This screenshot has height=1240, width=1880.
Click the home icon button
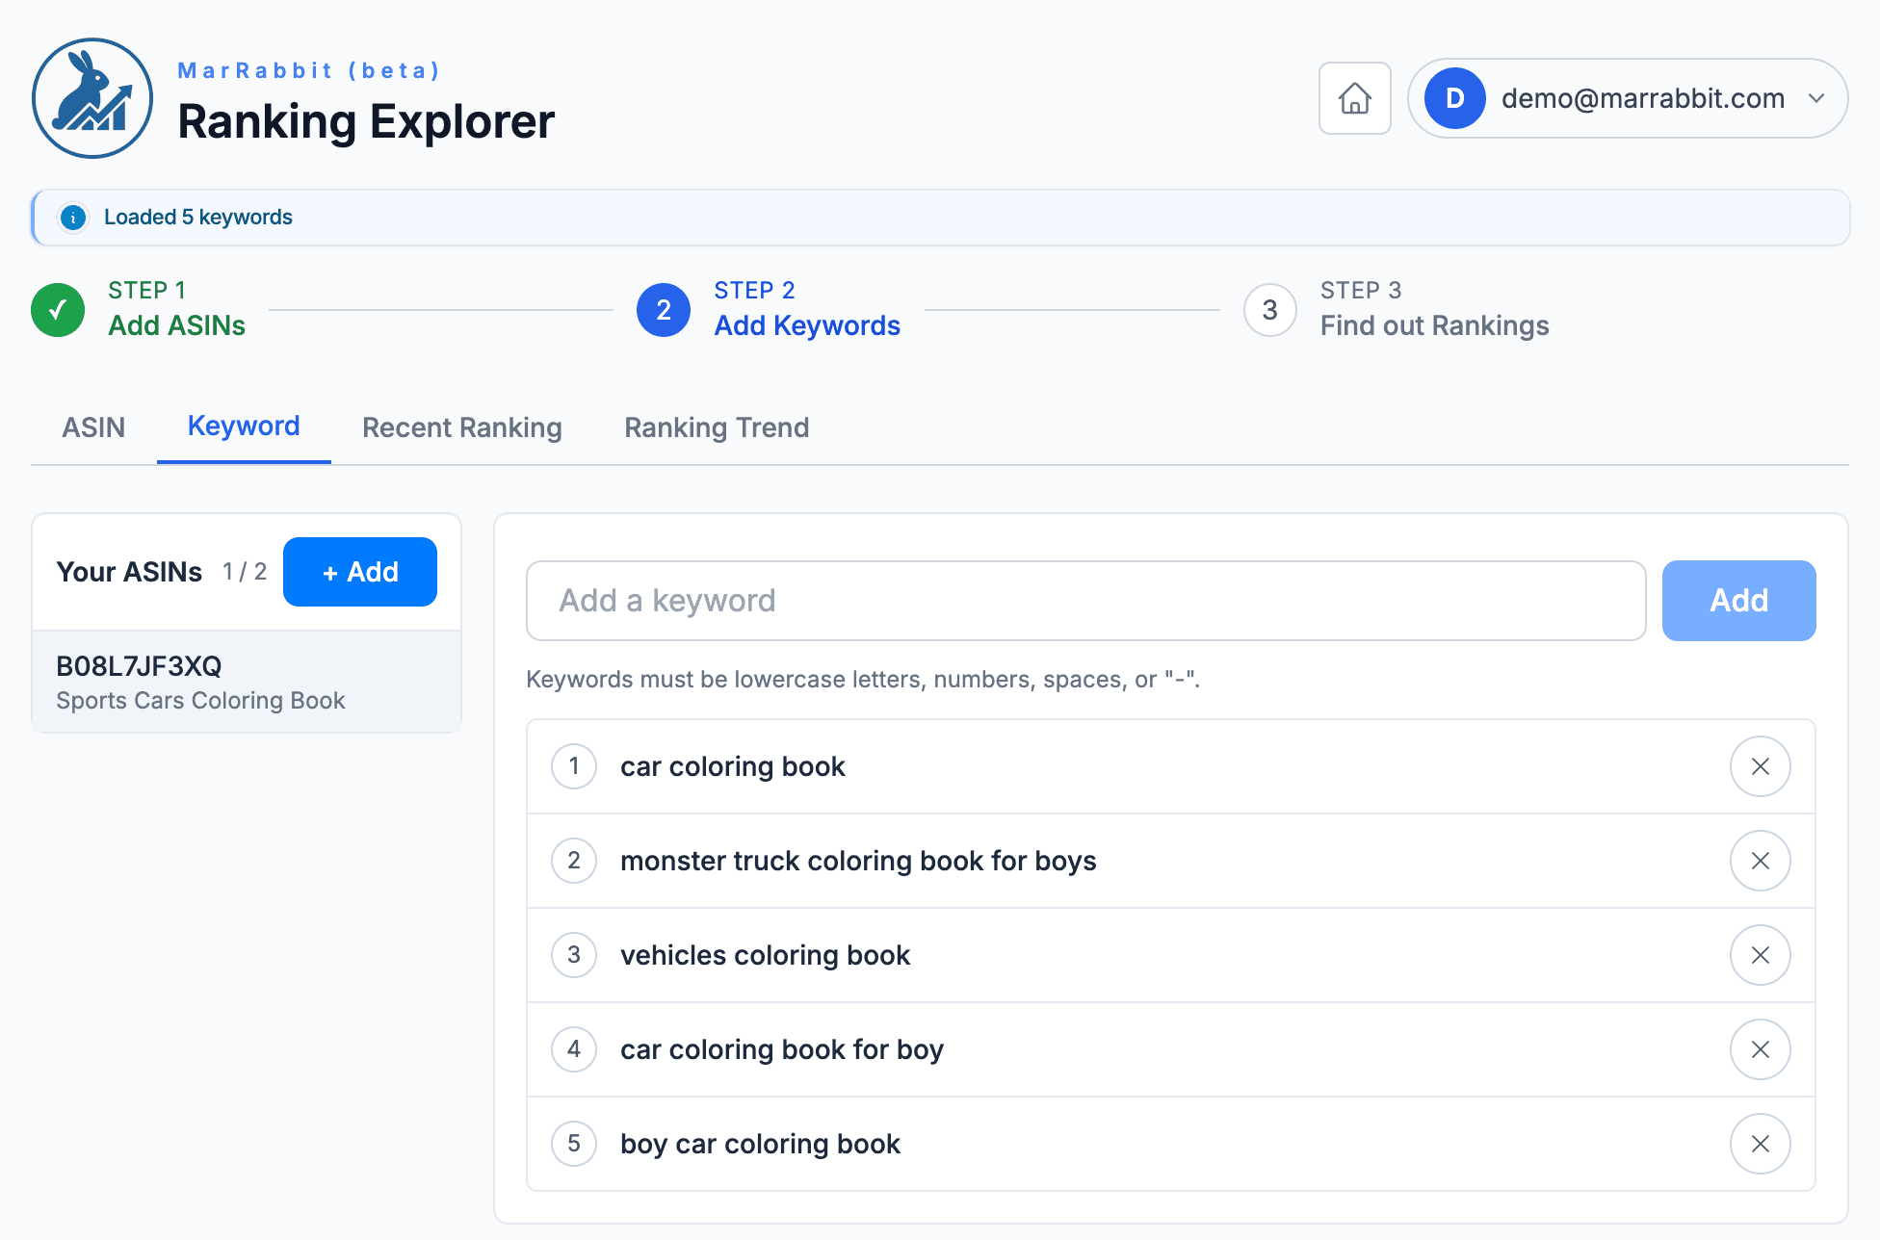click(1354, 98)
